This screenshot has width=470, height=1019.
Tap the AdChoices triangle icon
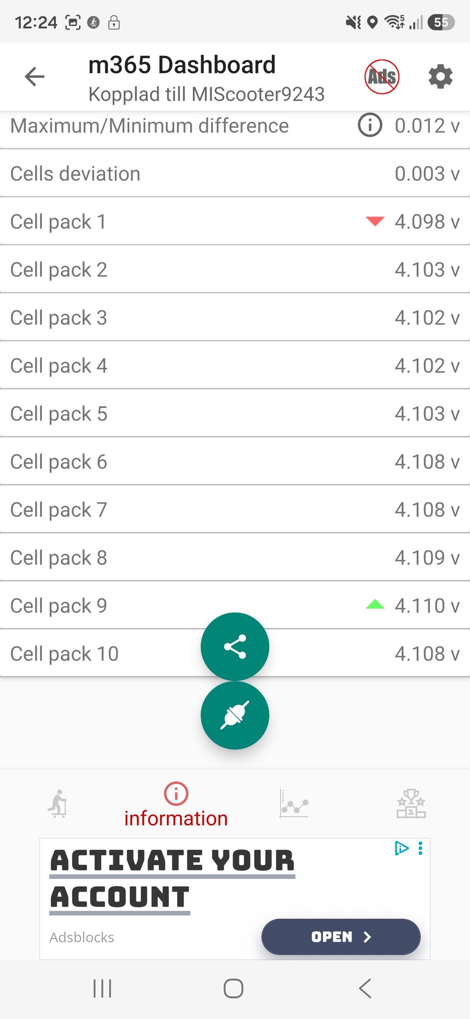click(401, 848)
